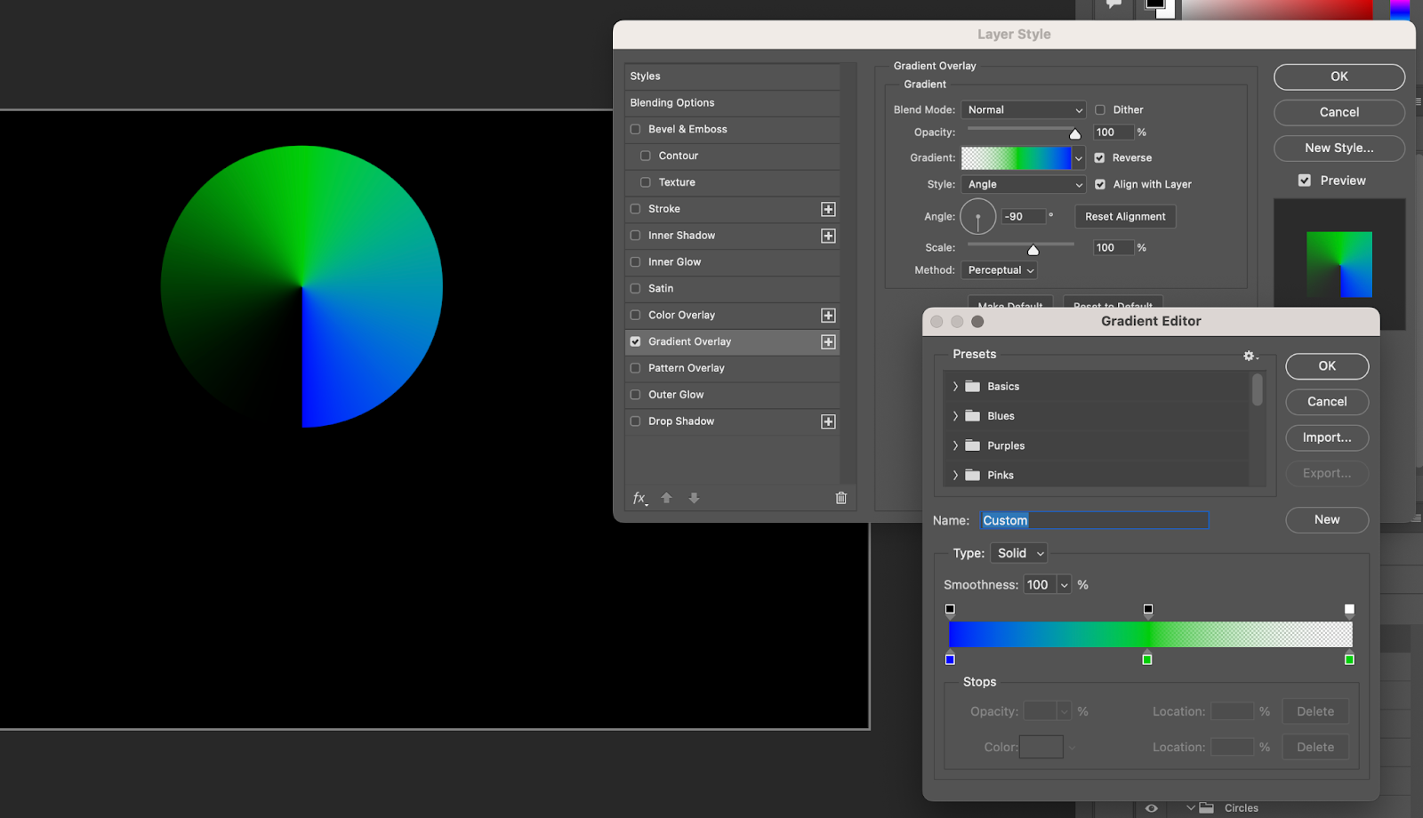Add another Drop Shadow with plus icon
This screenshot has width=1423, height=818.
point(828,421)
